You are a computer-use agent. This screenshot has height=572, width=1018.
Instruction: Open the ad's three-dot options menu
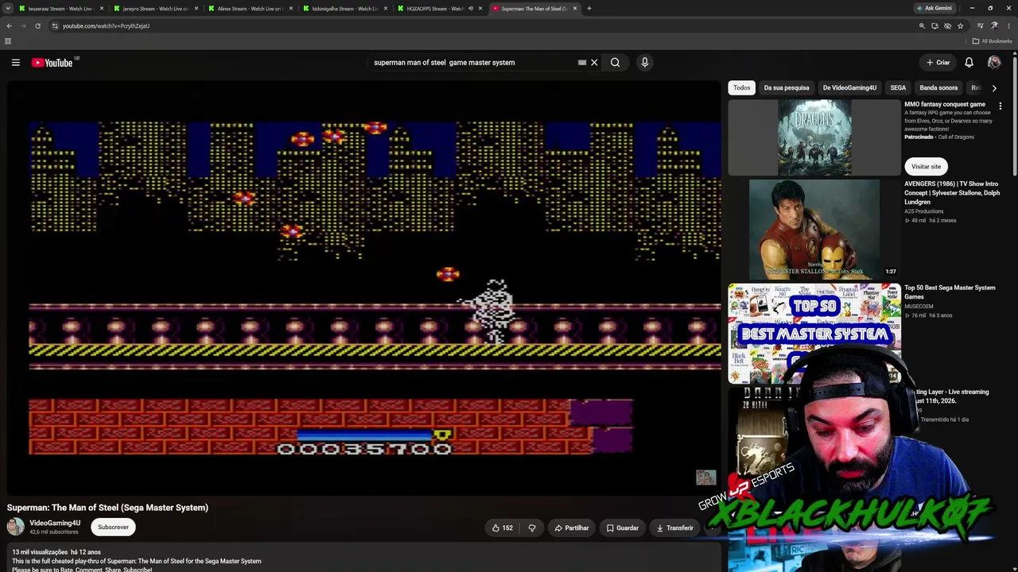coord(1001,106)
